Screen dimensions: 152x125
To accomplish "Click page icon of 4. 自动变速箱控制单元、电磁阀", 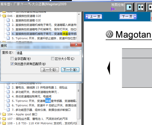I will (x=8, y=96).
